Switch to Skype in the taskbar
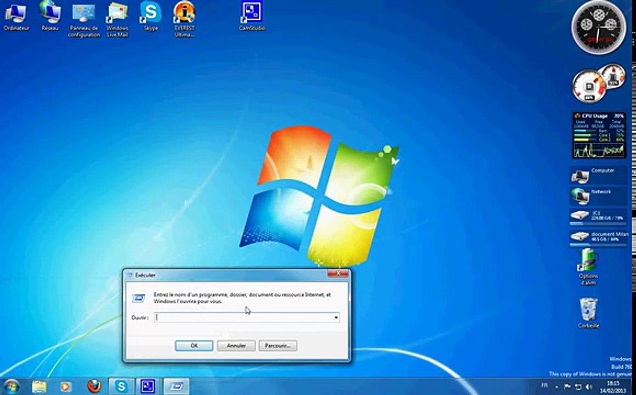The width and height of the screenshot is (636, 395). click(121, 386)
